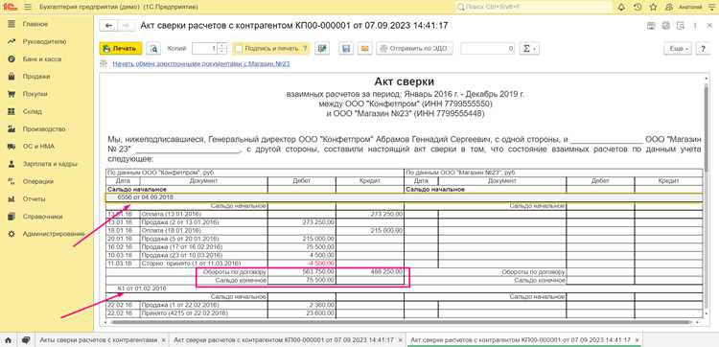The height and width of the screenshot is (347, 719).
Task: Open favorites star icon
Action: click(x=653, y=8)
